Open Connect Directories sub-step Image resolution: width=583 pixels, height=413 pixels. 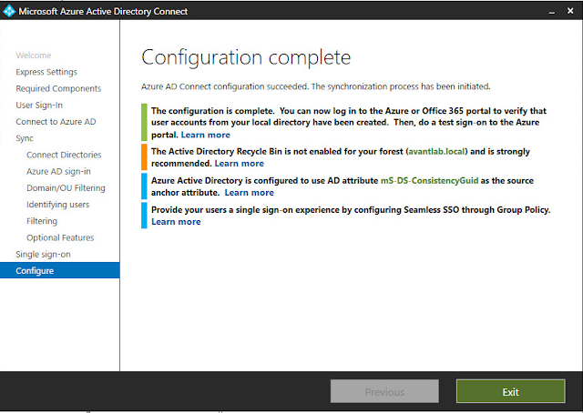coord(64,155)
